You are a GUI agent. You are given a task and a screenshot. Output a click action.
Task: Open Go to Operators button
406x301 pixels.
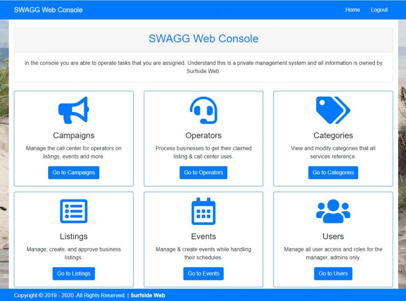coord(203,173)
